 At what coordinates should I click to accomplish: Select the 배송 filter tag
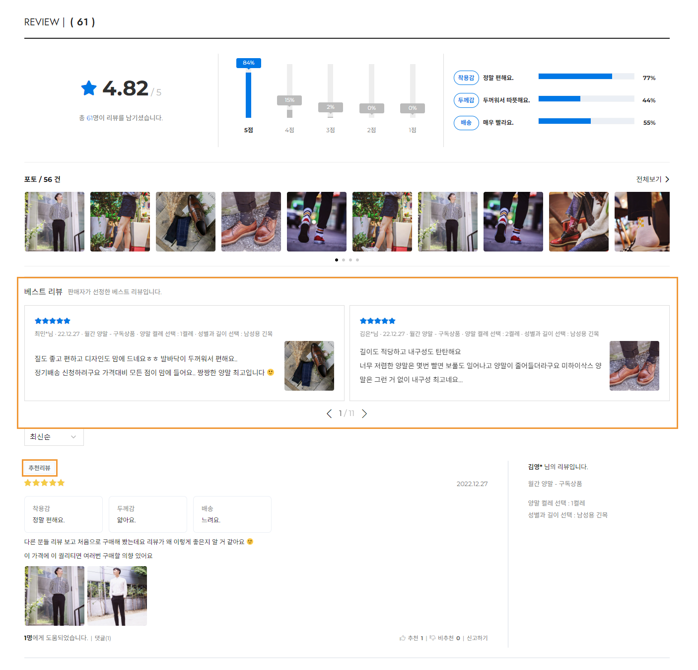466,123
